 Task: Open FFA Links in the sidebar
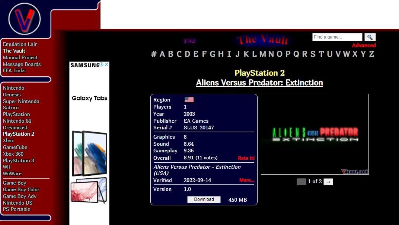[x=14, y=71]
